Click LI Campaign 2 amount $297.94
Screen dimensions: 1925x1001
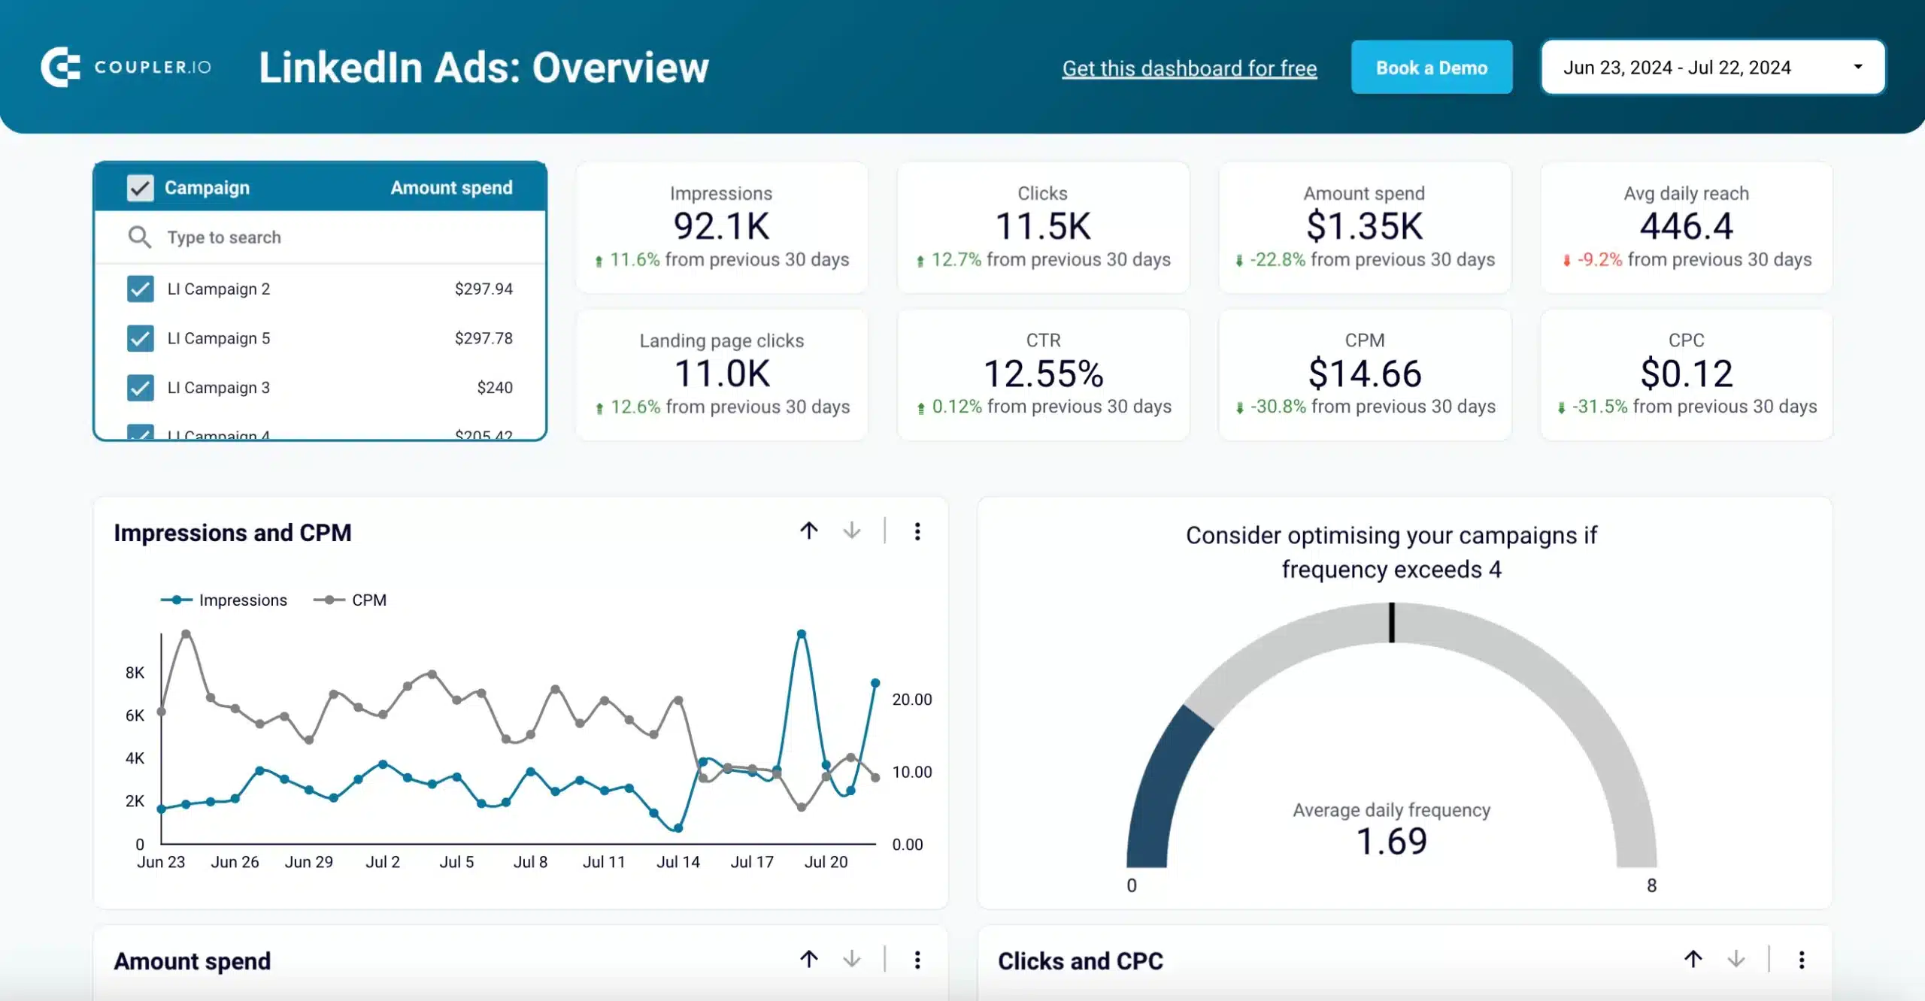[x=484, y=289]
